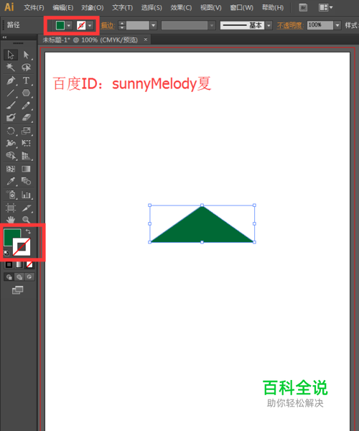Select the Scale tool
Screen dimensions: 359x431
[26, 131]
